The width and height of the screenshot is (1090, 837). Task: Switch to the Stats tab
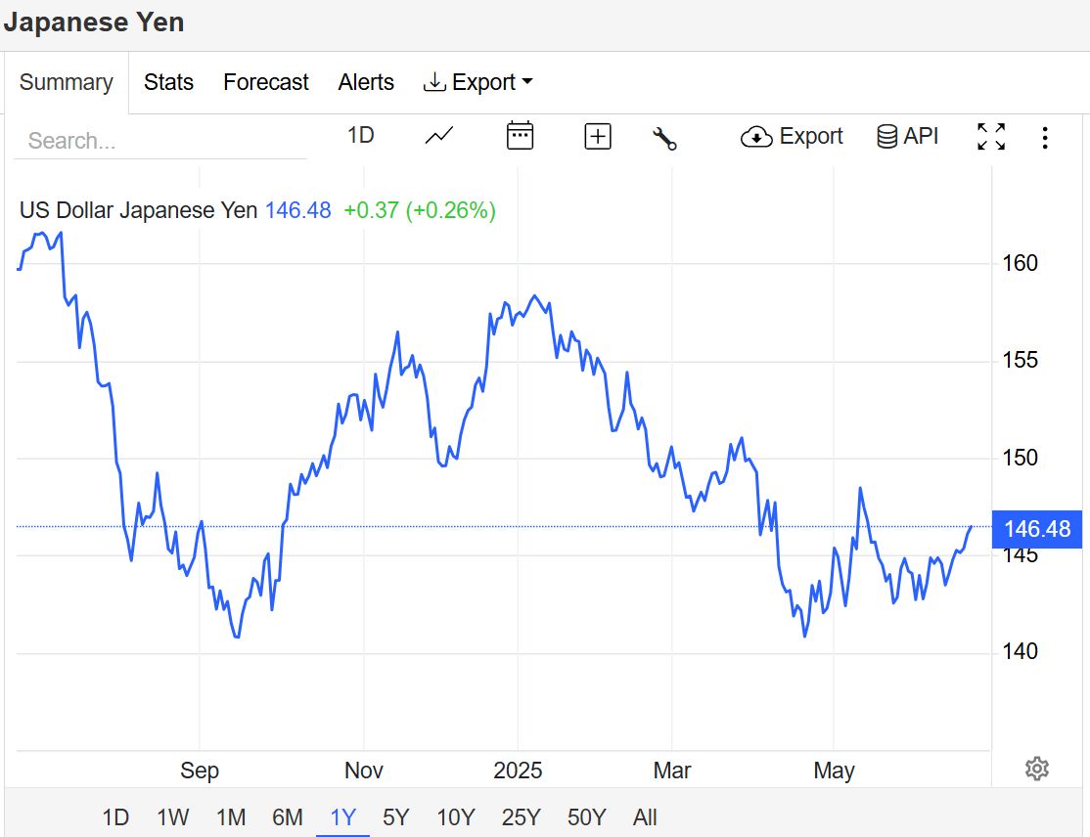tap(168, 82)
